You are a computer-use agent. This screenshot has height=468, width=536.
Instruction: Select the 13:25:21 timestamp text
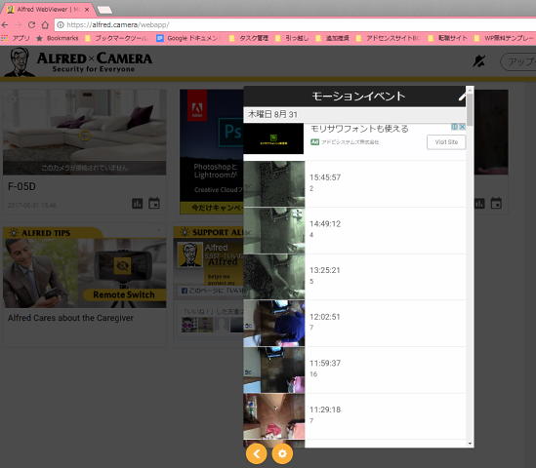click(x=325, y=270)
